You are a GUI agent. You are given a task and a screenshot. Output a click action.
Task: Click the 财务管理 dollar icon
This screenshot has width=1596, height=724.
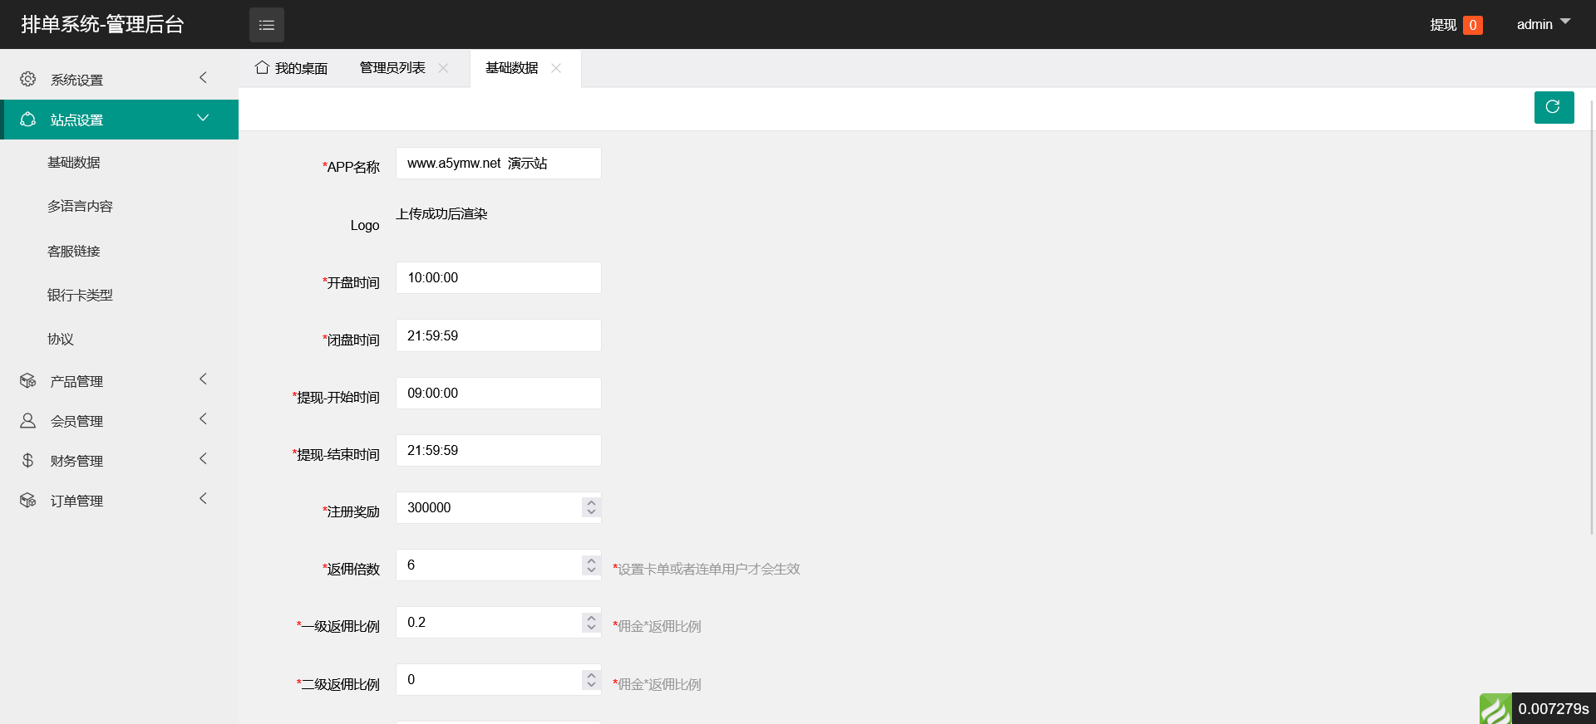(28, 461)
